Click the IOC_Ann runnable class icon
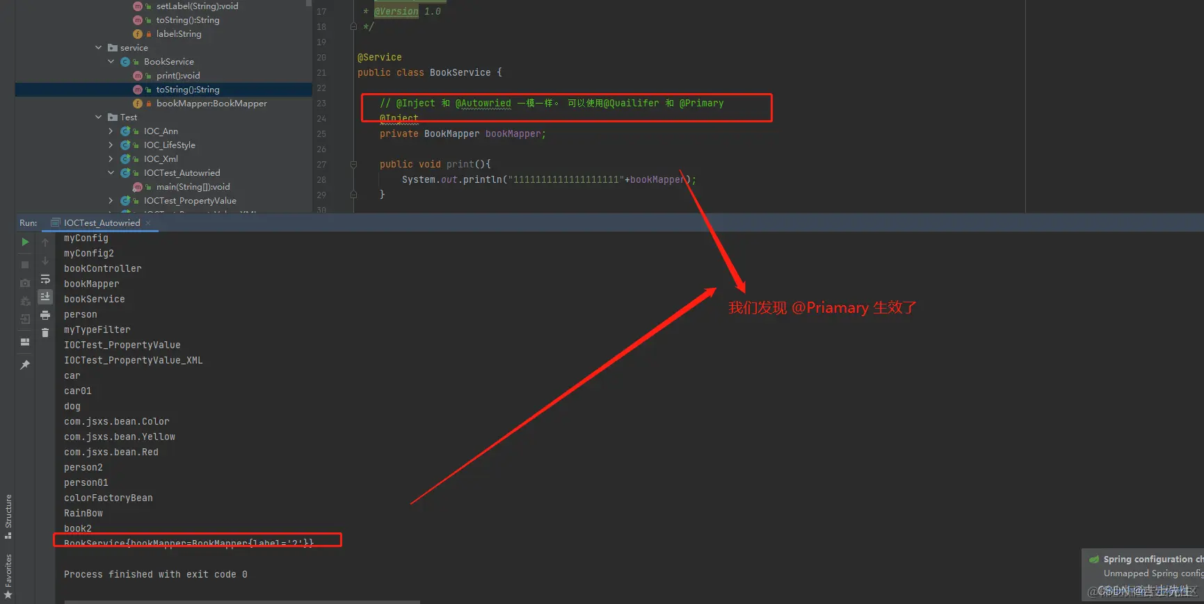 tap(125, 131)
